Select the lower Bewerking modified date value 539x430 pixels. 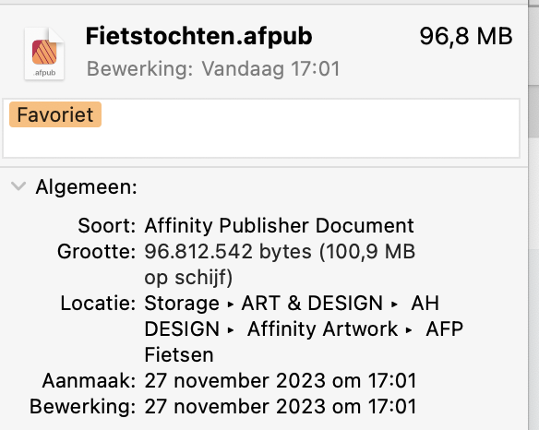point(281,407)
